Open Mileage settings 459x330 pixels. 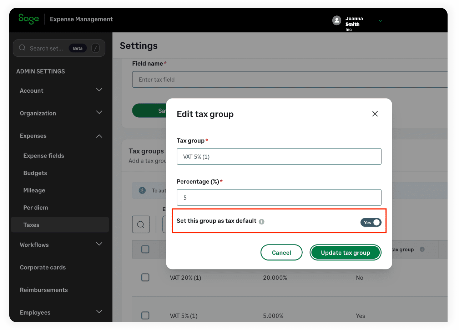tap(34, 190)
